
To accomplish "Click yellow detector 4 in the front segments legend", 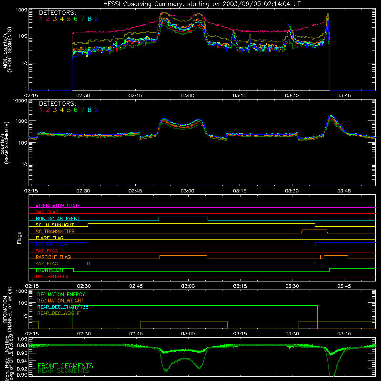I will point(62,19).
